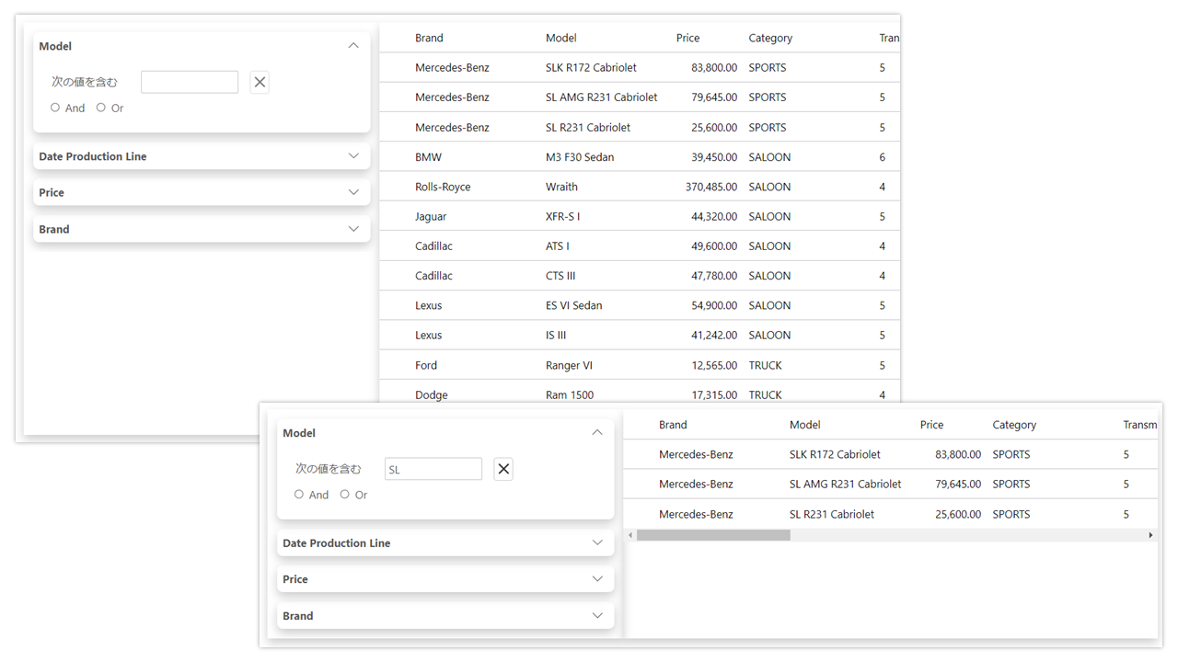Click right scroll arrow in front grid

(x=1150, y=535)
